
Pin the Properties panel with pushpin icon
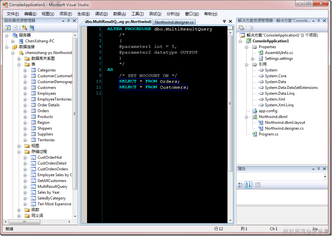point(319,169)
